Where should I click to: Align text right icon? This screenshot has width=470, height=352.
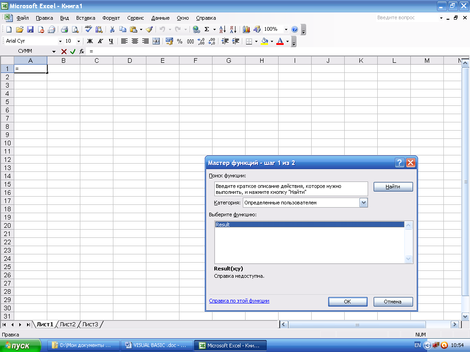pyautogui.click(x=145, y=41)
